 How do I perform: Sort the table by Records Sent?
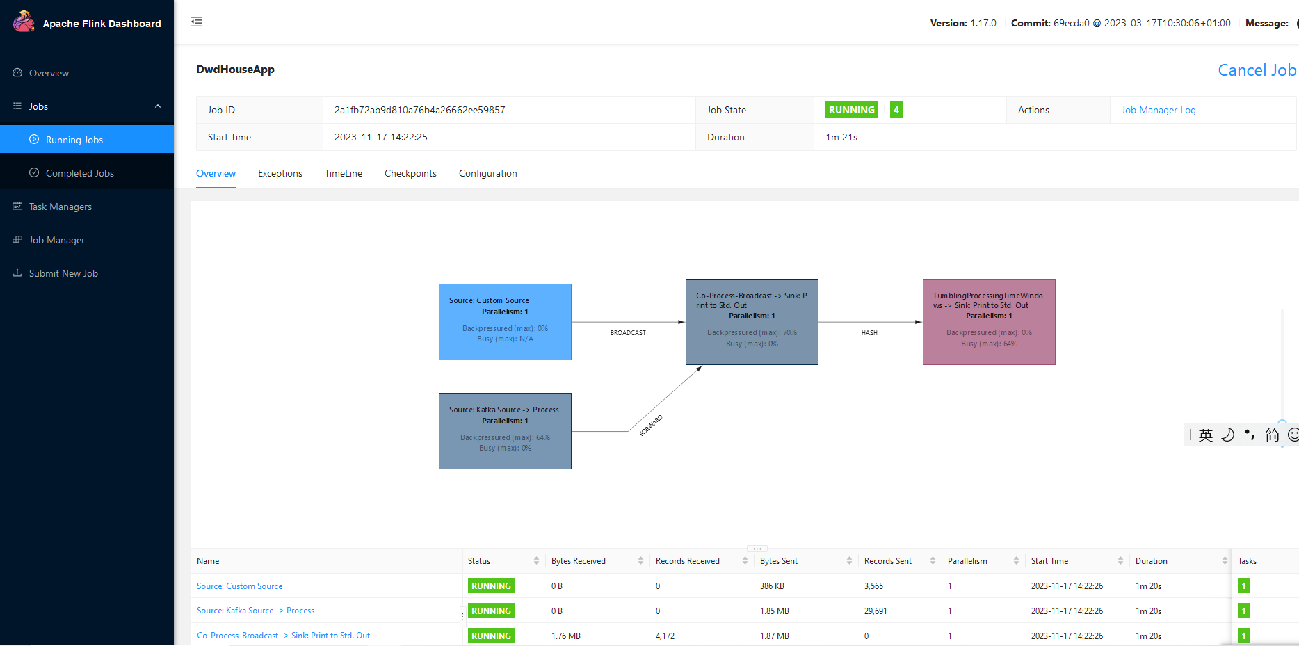933,561
